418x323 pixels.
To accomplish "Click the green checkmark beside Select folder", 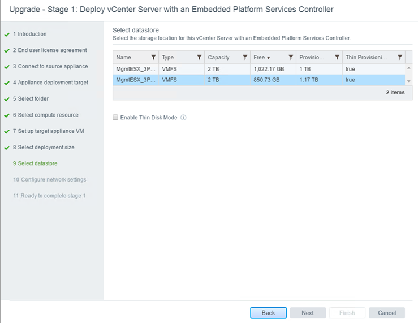I will click(x=7, y=99).
